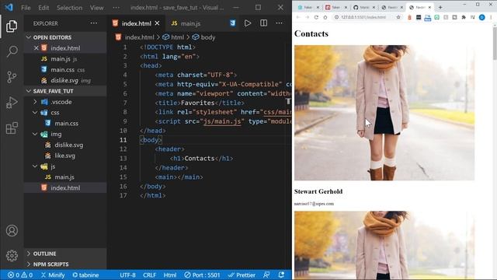Open Explorer panel ellipsis menu
The height and width of the screenshot is (280, 497).
coord(94,23)
